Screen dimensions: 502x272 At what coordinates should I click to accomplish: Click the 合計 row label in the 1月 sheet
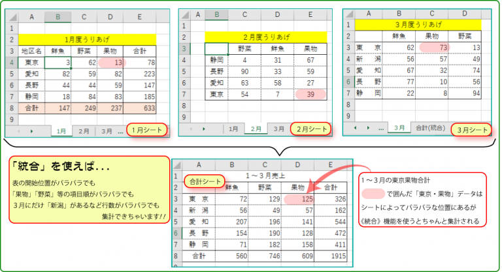[x=31, y=108]
